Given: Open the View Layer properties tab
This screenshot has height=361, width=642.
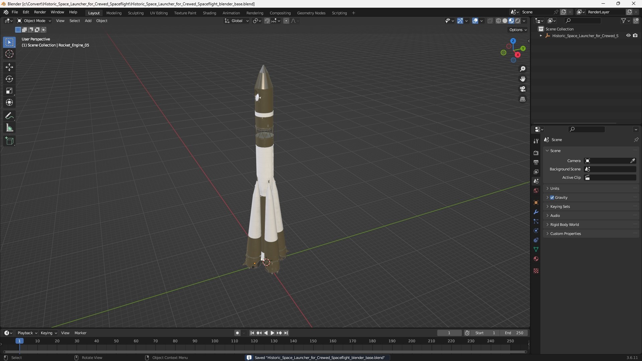Looking at the screenshot, I should [x=536, y=171].
